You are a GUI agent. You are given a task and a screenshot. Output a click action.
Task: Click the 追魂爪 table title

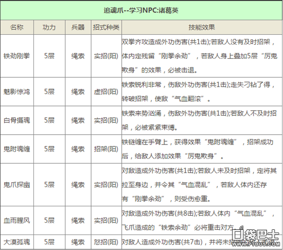141,9
